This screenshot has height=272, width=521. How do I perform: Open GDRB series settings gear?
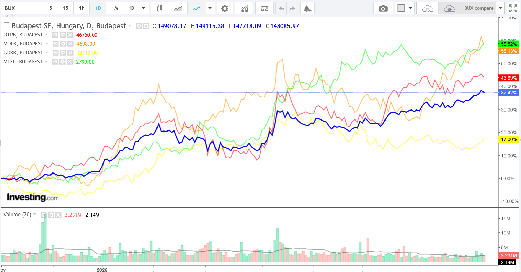point(63,53)
